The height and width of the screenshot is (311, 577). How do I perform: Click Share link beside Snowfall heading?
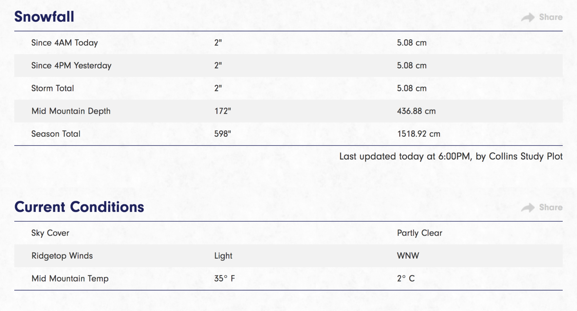(x=551, y=17)
